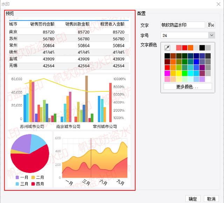Image resolution: width=224 pixels, height=203 pixels.
Task: Click the 预览 panel heading
Action: [10, 14]
